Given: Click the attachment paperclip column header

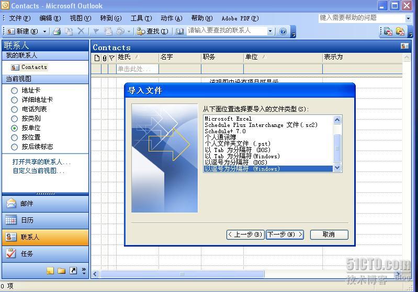Looking at the screenshot, I should click(x=105, y=58).
